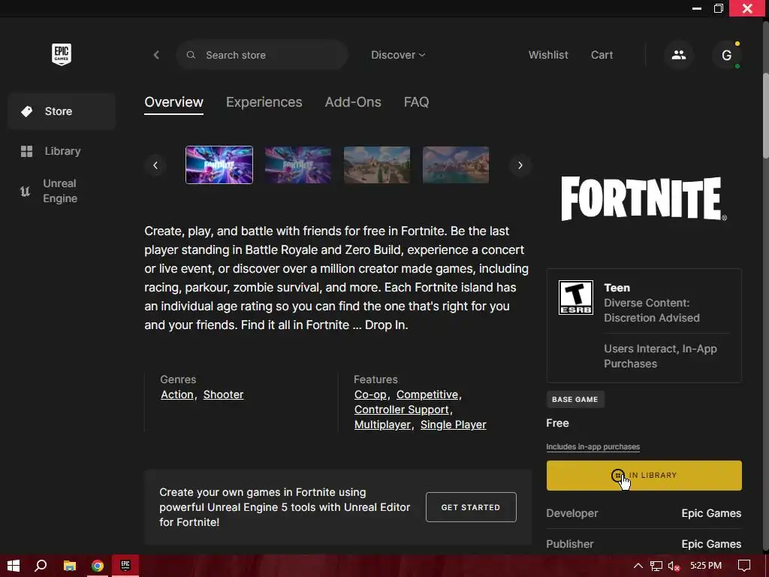Click the Library grid icon in the sidebar
Image resolution: width=769 pixels, height=577 pixels.
(x=26, y=151)
